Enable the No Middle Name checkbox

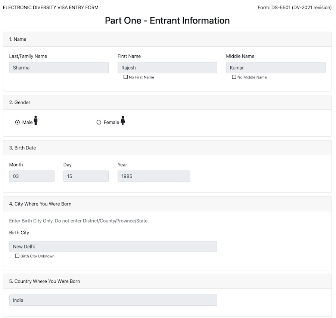coord(234,77)
